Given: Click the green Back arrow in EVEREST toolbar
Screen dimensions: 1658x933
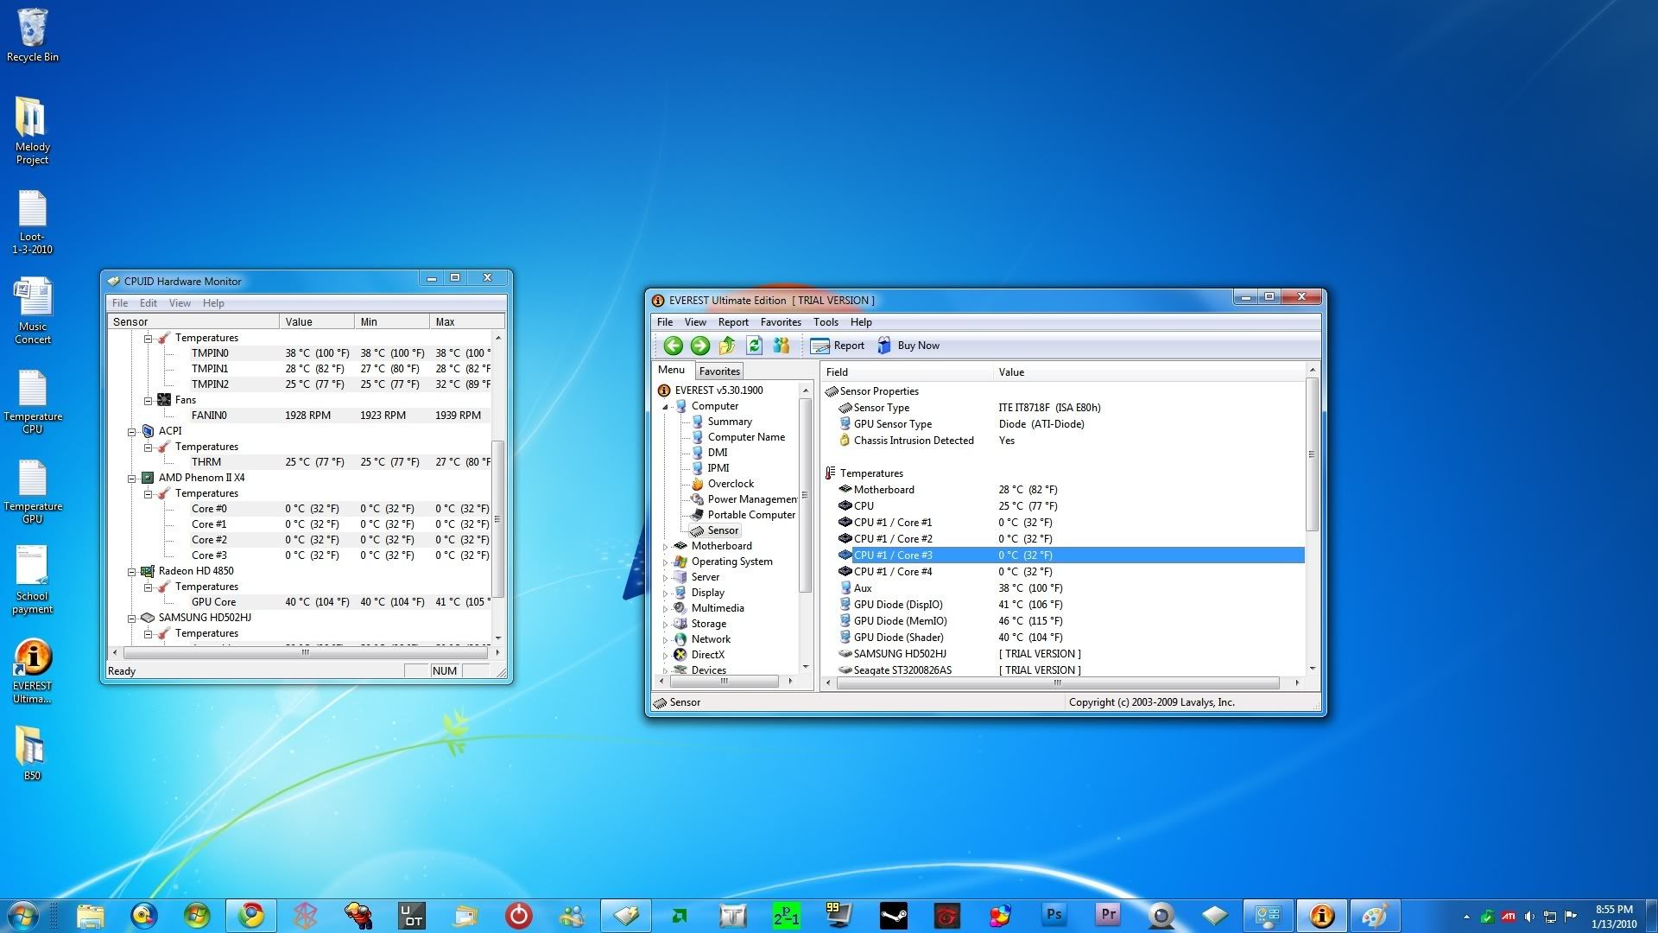Looking at the screenshot, I should click(673, 346).
